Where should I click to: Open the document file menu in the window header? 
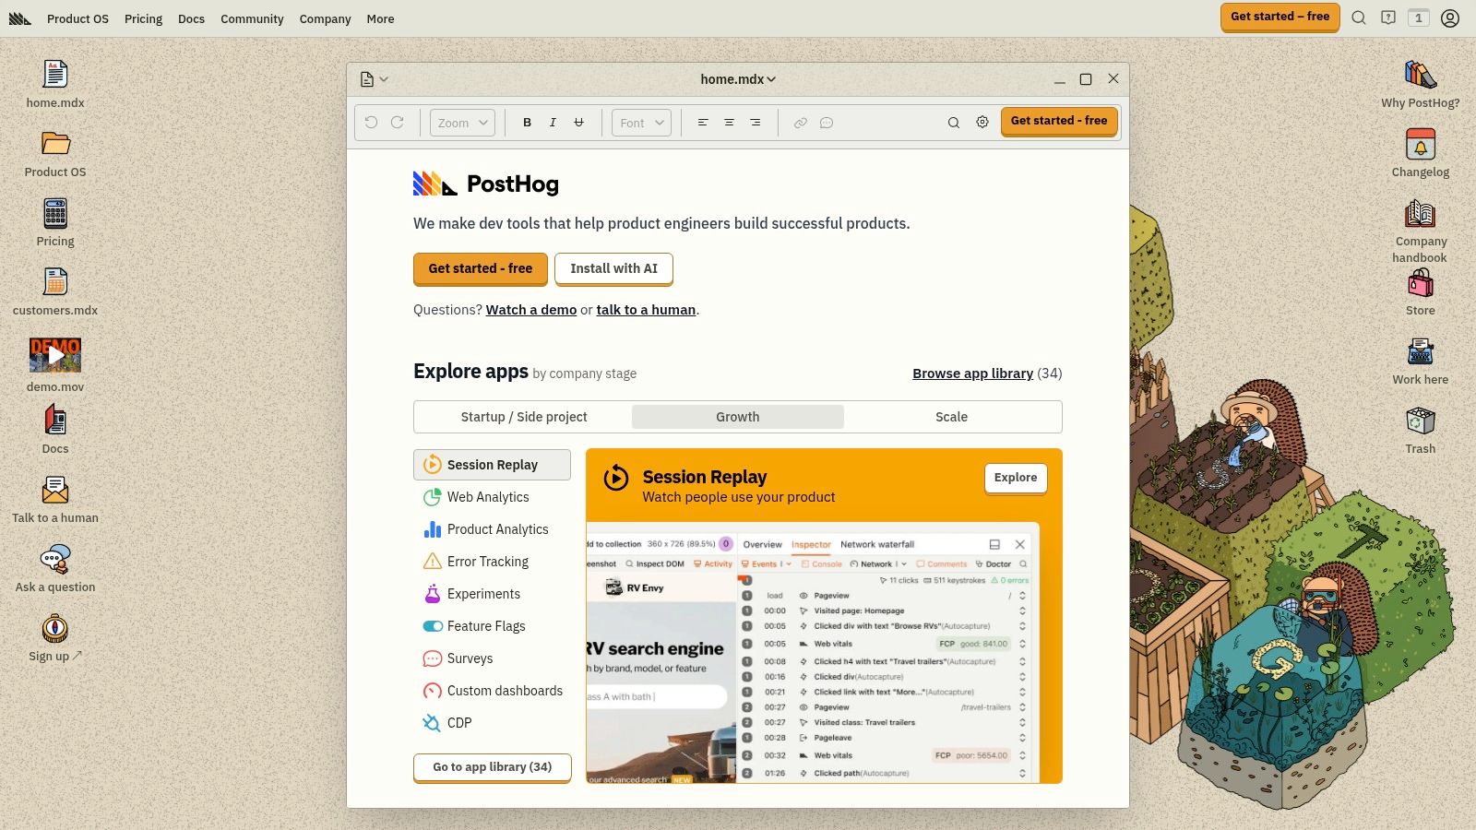(x=374, y=79)
